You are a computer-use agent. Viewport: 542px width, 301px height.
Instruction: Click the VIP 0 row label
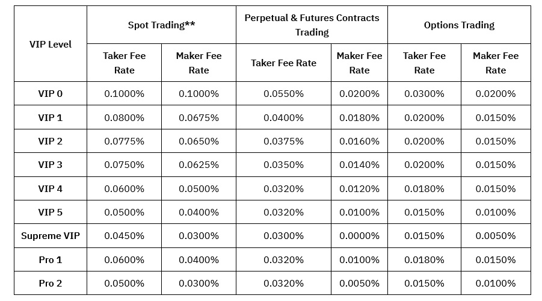[51, 94]
